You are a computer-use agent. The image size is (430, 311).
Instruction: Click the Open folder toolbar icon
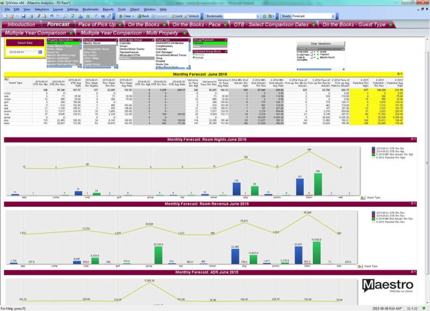click(x=11, y=16)
